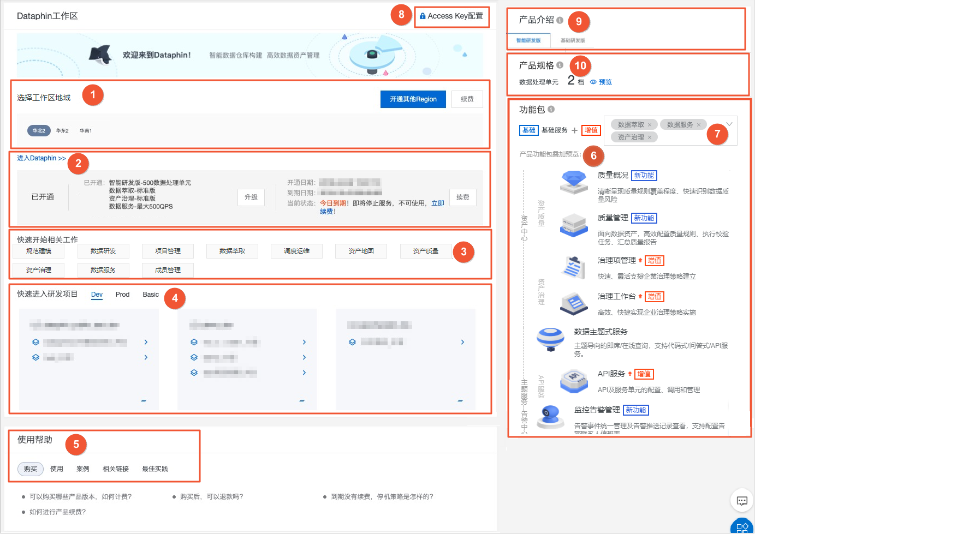Open 调度运维 quick start button
975x534 pixels.
pyautogui.click(x=296, y=251)
